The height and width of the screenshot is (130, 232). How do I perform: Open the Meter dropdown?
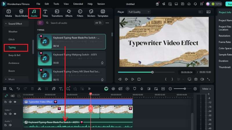[206, 89]
